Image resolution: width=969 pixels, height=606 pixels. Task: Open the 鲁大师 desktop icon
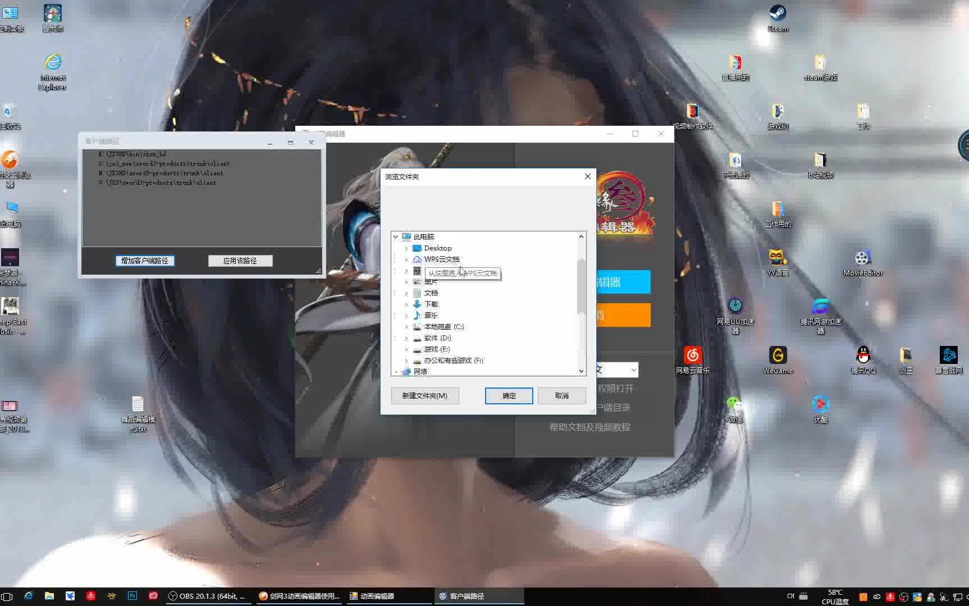[53, 17]
